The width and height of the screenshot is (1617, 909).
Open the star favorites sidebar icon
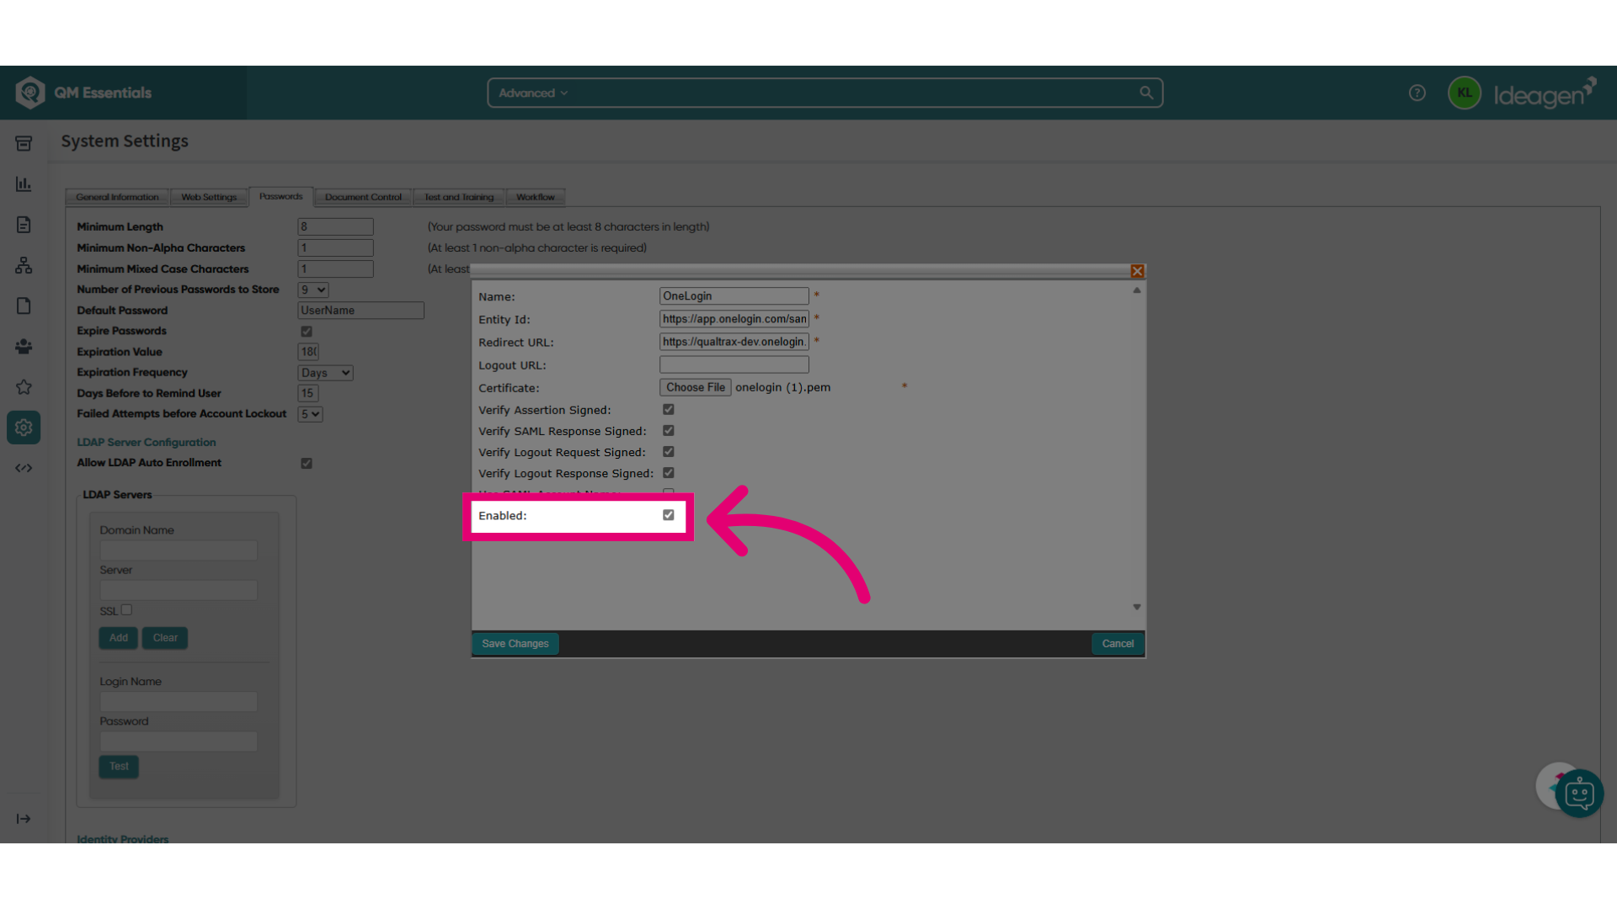24,387
